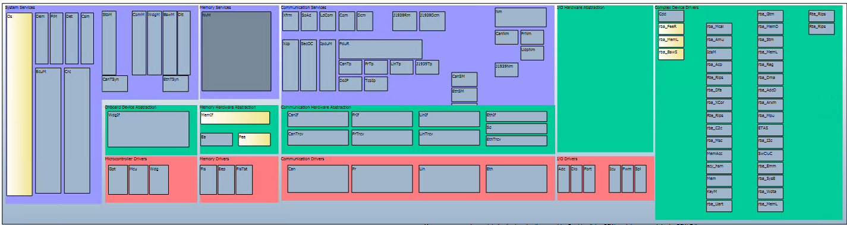The height and width of the screenshot is (225, 847).
Task: Click the J1939Dcm module block
Action: 432,21
